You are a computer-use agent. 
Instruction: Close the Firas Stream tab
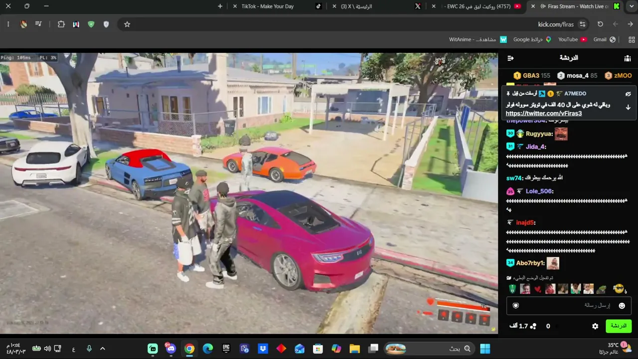[533, 6]
